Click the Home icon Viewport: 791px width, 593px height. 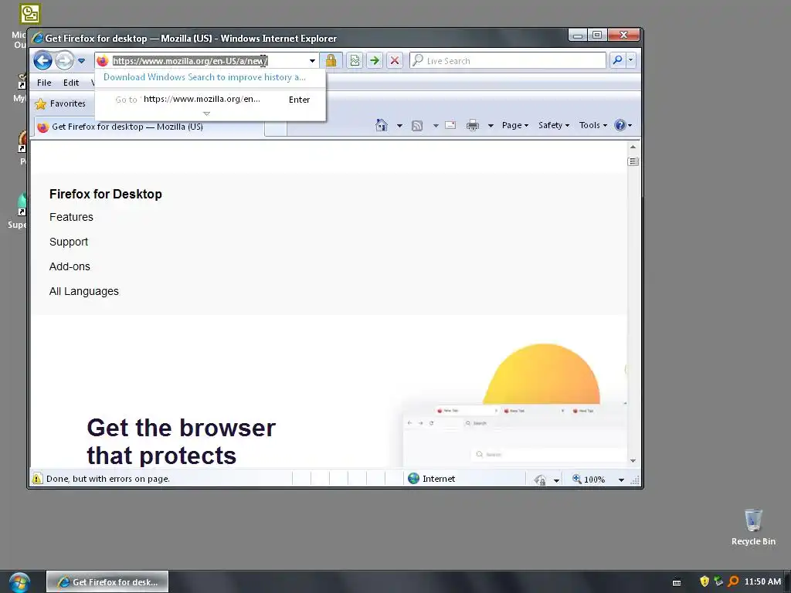pos(382,125)
